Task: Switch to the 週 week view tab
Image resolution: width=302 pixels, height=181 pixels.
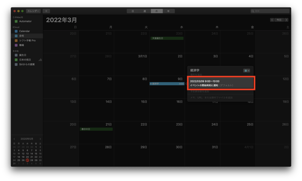Action: pyautogui.click(x=145, y=11)
